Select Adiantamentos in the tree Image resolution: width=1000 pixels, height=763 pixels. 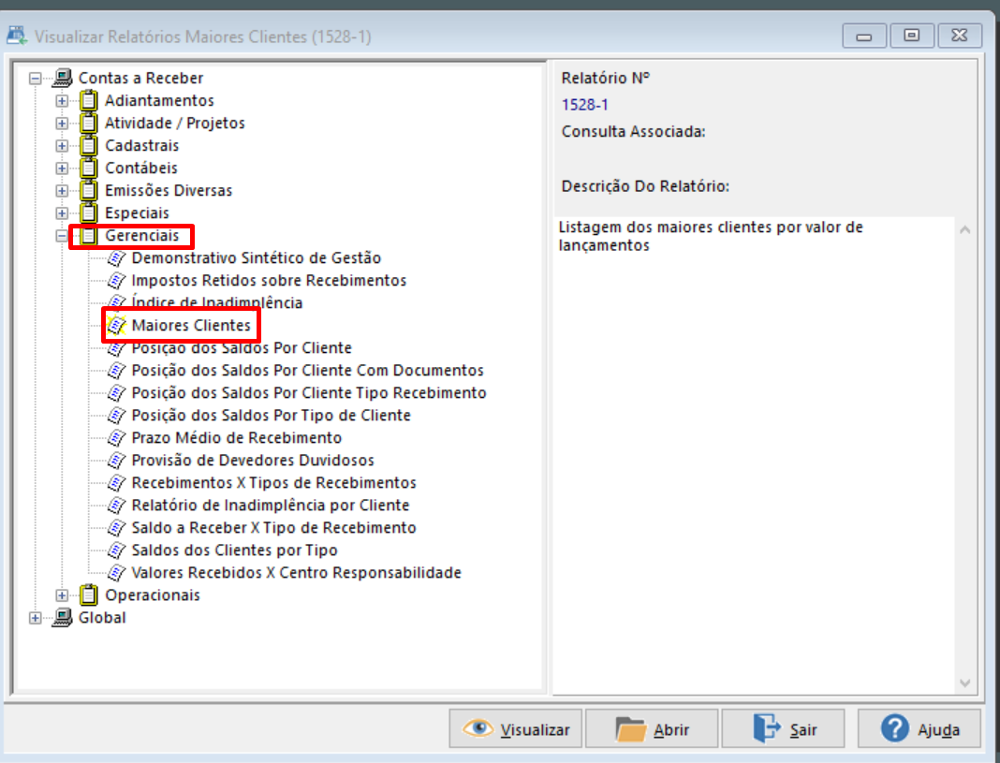159,101
